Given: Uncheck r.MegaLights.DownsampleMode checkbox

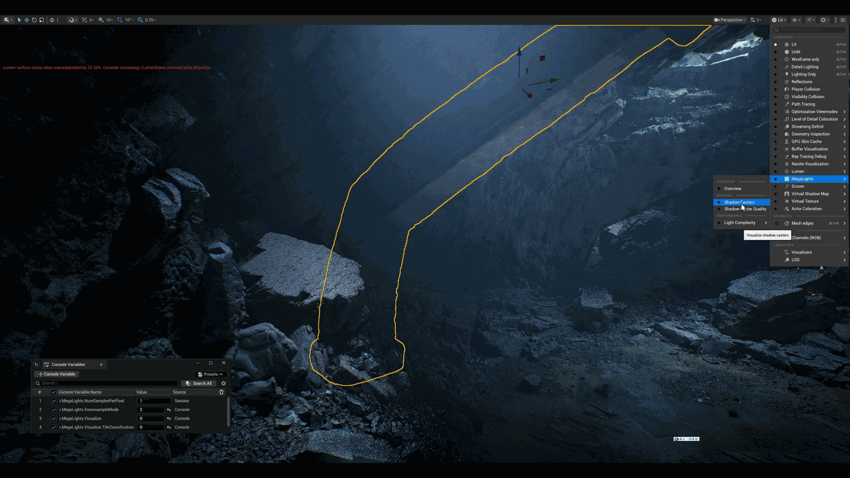Looking at the screenshot, I should point(54,409).
